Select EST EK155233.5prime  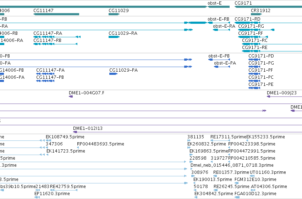265,137
